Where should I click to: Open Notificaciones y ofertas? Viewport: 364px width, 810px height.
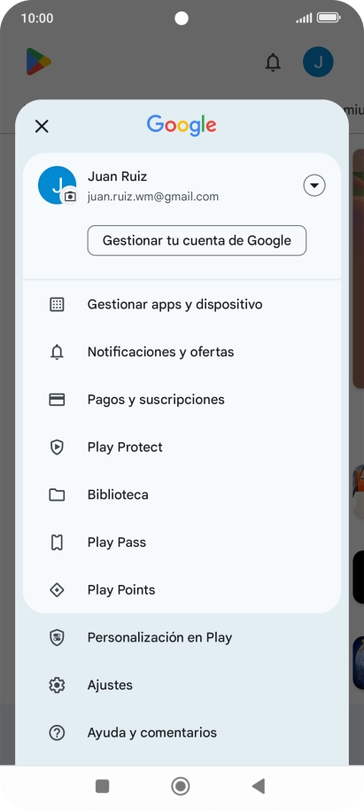click(x=182, y=352)
